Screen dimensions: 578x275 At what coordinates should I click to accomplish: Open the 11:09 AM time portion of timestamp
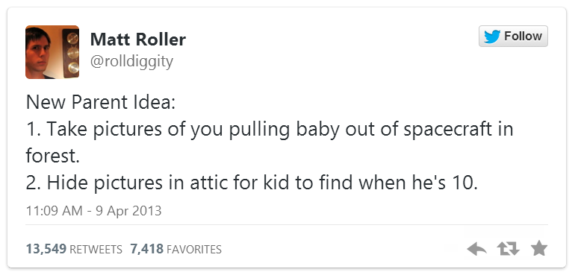55,211
